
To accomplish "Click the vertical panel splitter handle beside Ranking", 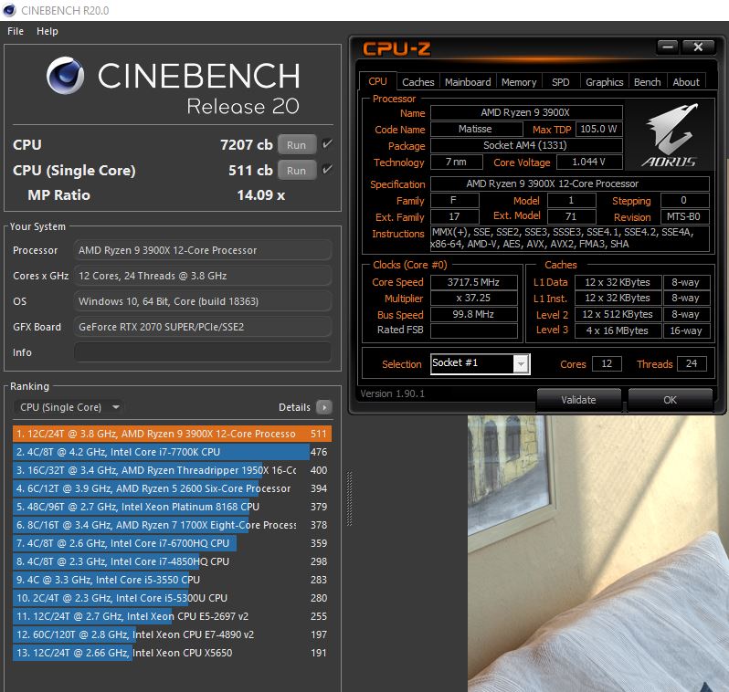I will (x=349, y=498).
